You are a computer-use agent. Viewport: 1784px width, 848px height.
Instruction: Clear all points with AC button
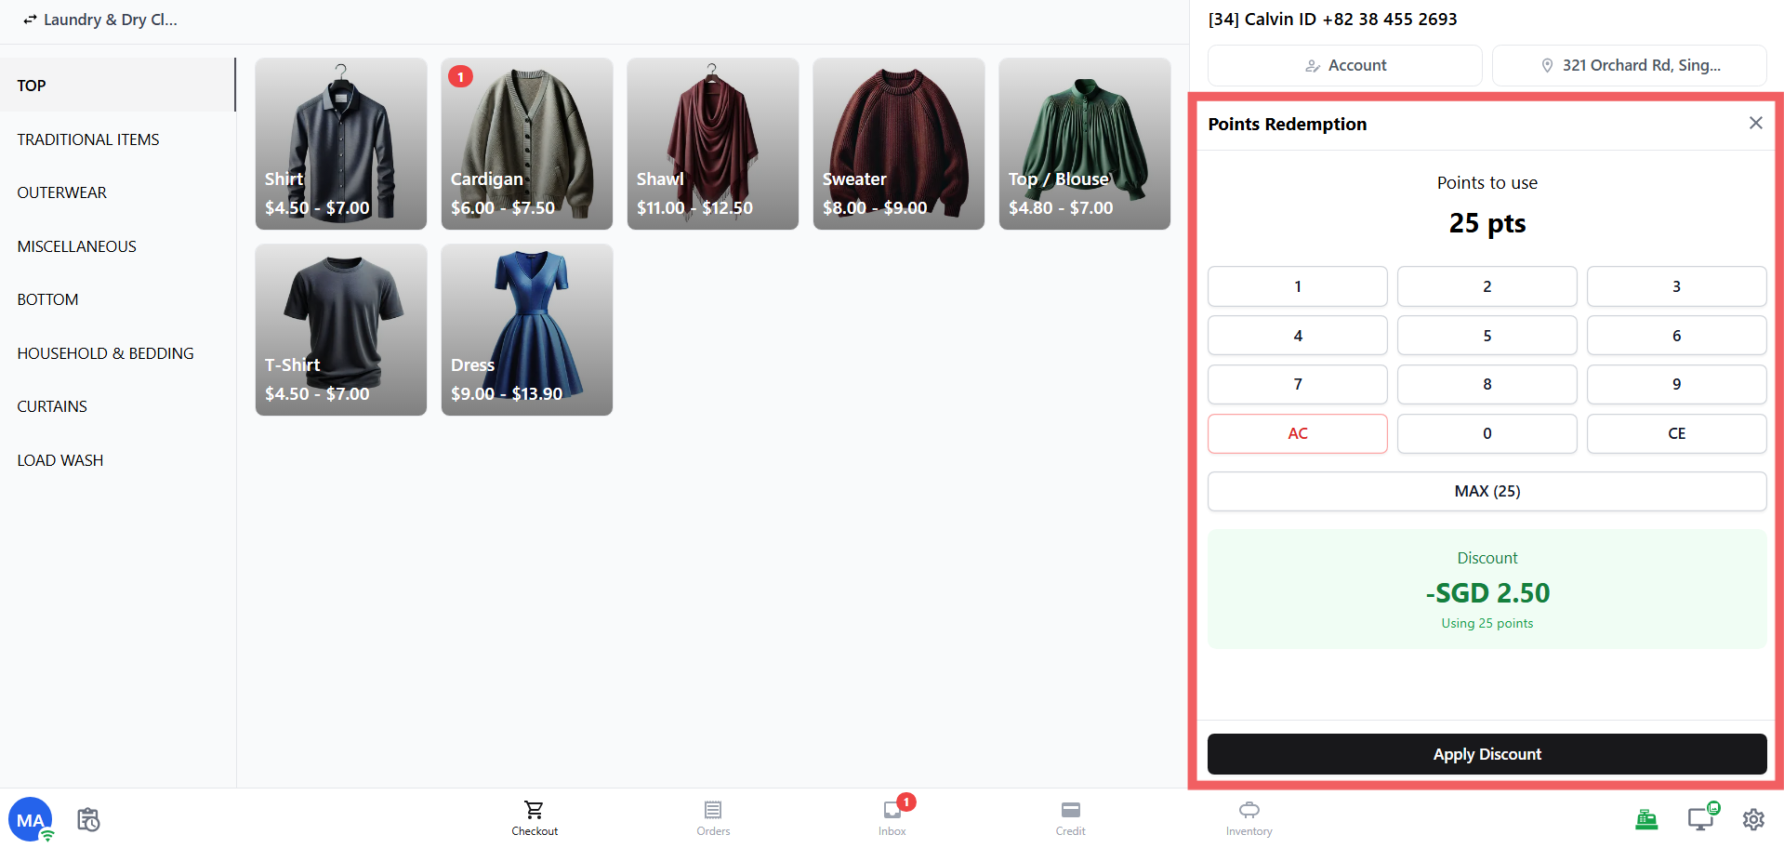pyautogui.click(x=1298, y=433)
